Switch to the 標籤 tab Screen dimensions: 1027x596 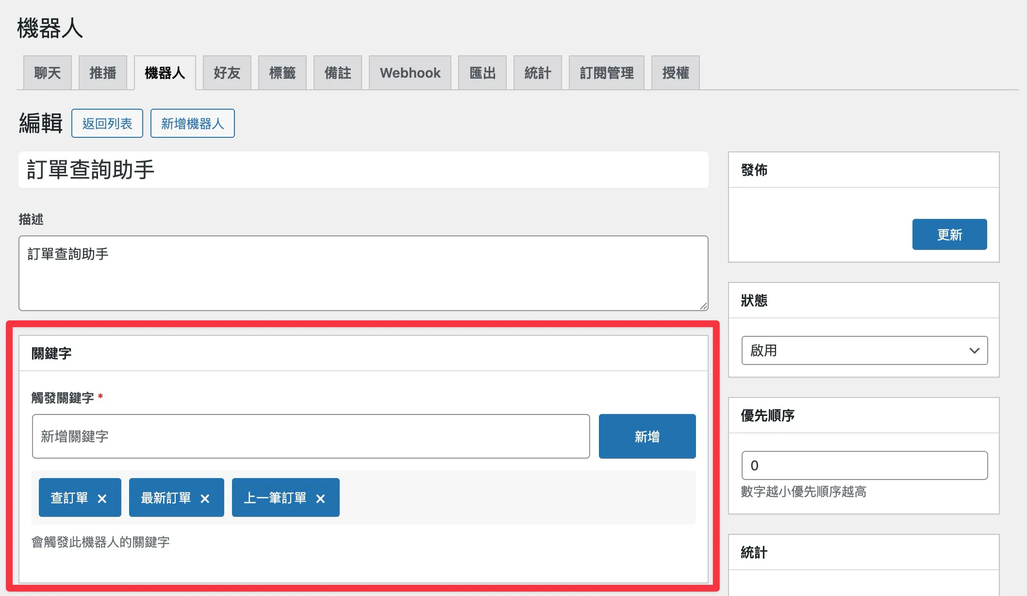click(x=282, y=72)
